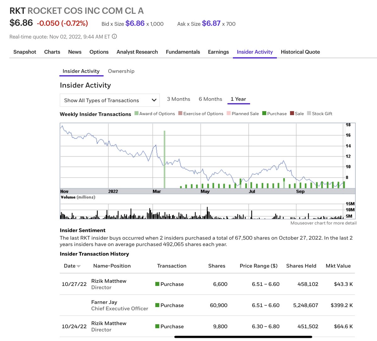This screenshot has width=377, height=341.
Task: Click the bid price $6.86
Action: pos(135,23)
